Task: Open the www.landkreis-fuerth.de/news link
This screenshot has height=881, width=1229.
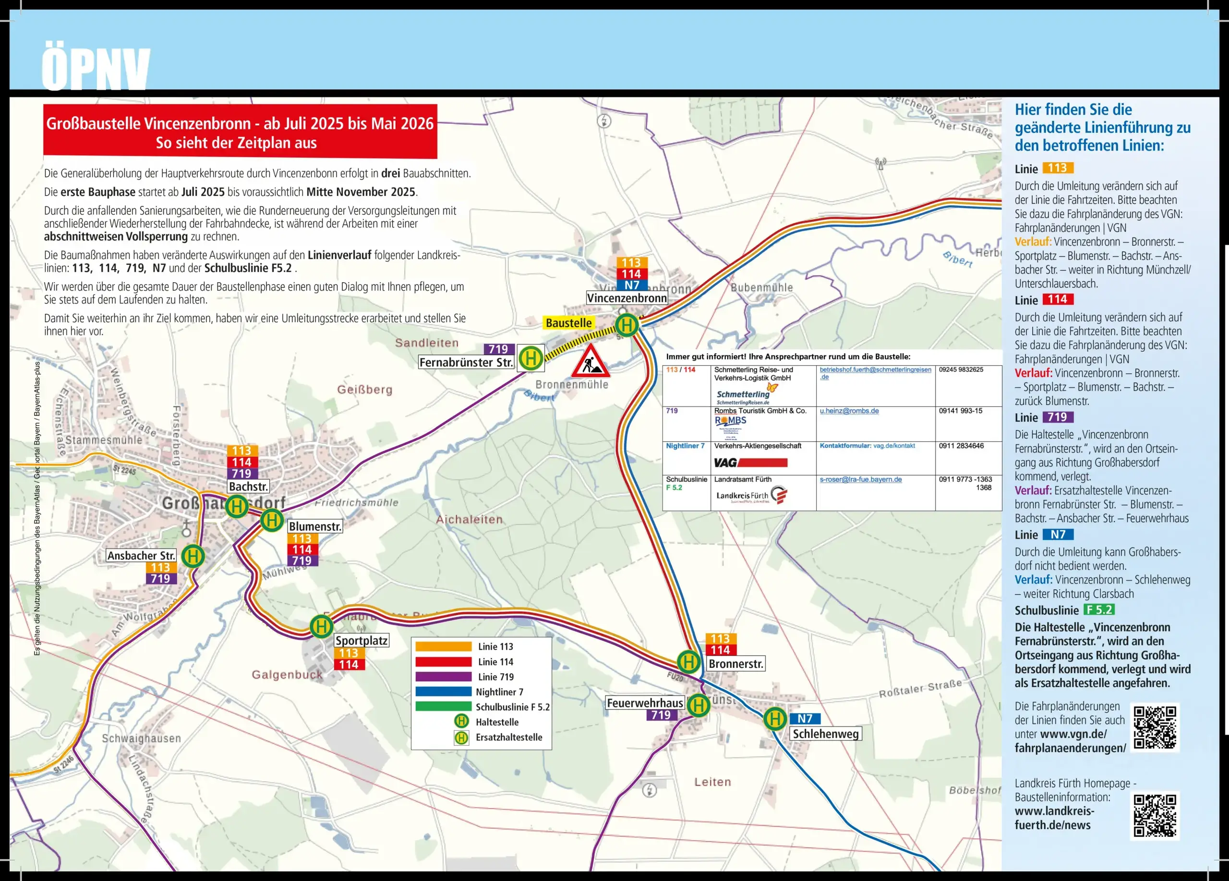Action: [1054, 818]
